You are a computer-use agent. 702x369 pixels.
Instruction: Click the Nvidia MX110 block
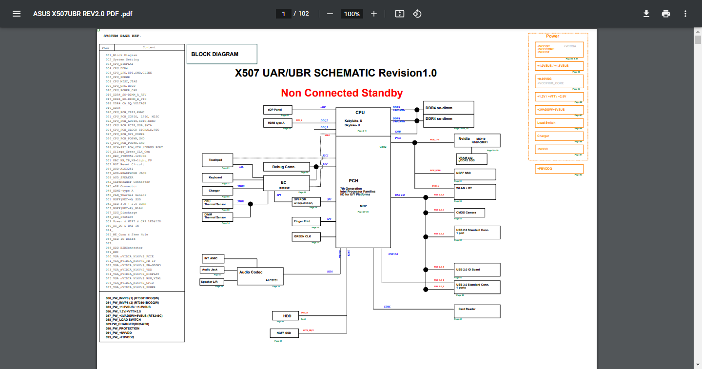click(477, 141)
